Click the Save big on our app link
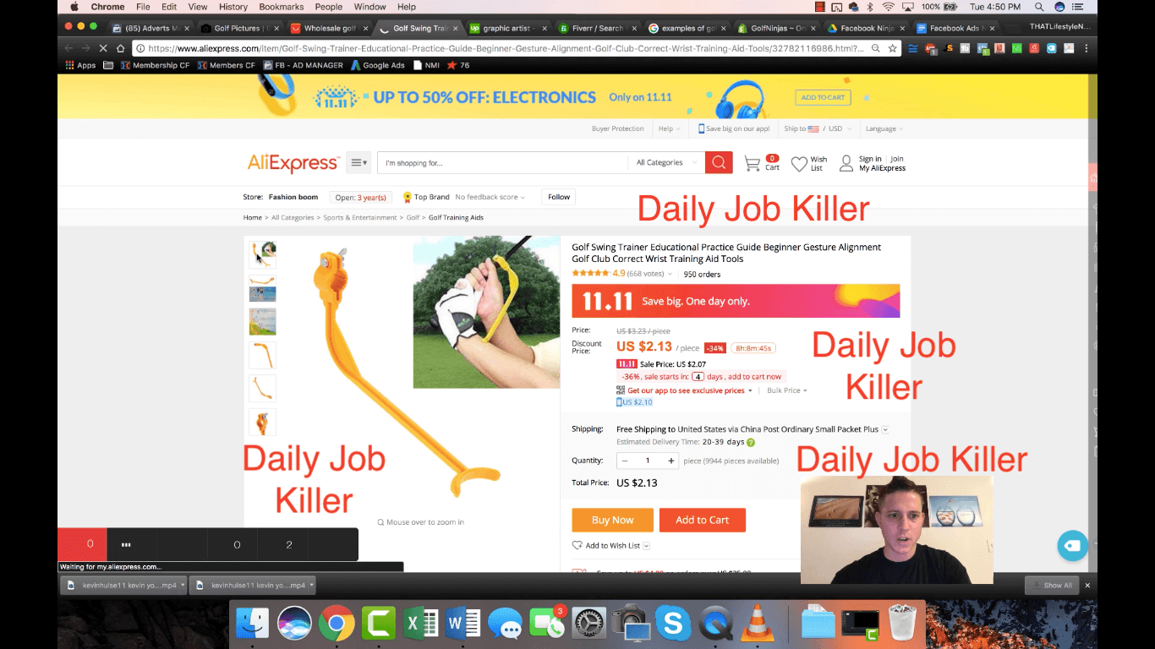 pyautogui.click(x=734, y=128)
